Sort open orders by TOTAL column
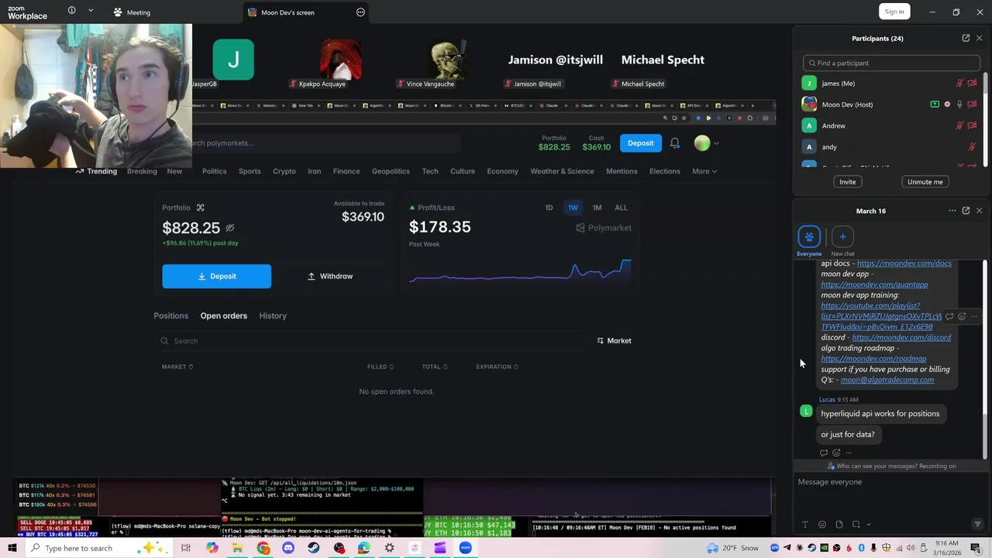 (435, 367)
